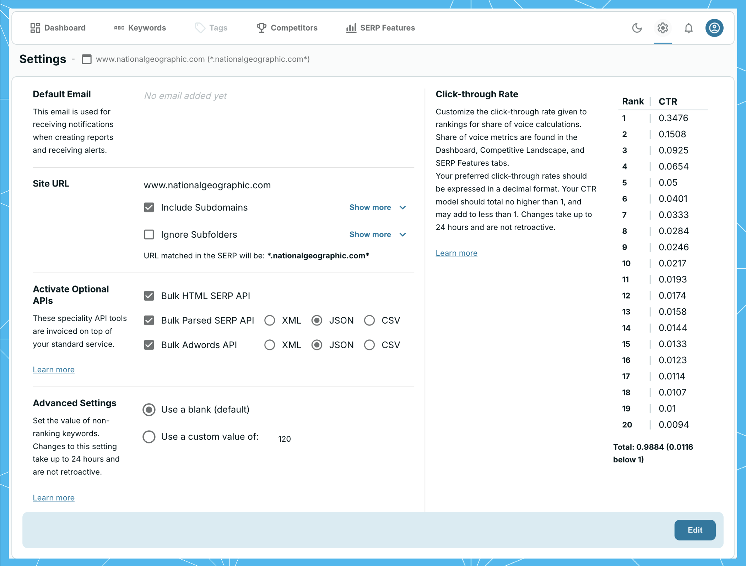The width and height of the screenshot is (746, 566).
Task: Select Use a custom value radio
Action: click(x=149, y=437)
